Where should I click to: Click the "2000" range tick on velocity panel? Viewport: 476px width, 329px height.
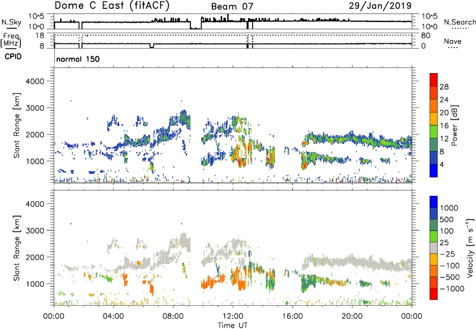[35, 258]
